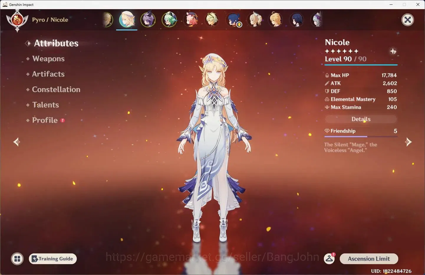Image resolution: width=425 pixels, height=275 pixels.
Task: Select the blue-haired portrait with upgrade arrow
Action: [233, 20]
